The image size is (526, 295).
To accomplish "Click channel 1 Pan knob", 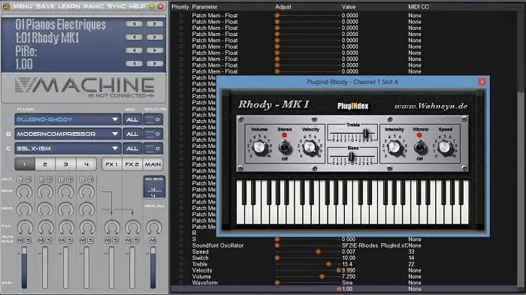I will click(x=25, y=227).
